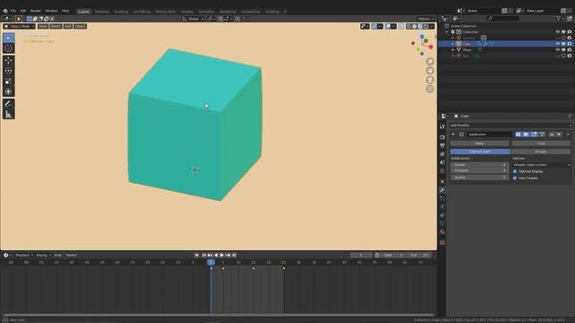
Task: Enable Optimal Display checkbox
Action: tap(515, 171)
